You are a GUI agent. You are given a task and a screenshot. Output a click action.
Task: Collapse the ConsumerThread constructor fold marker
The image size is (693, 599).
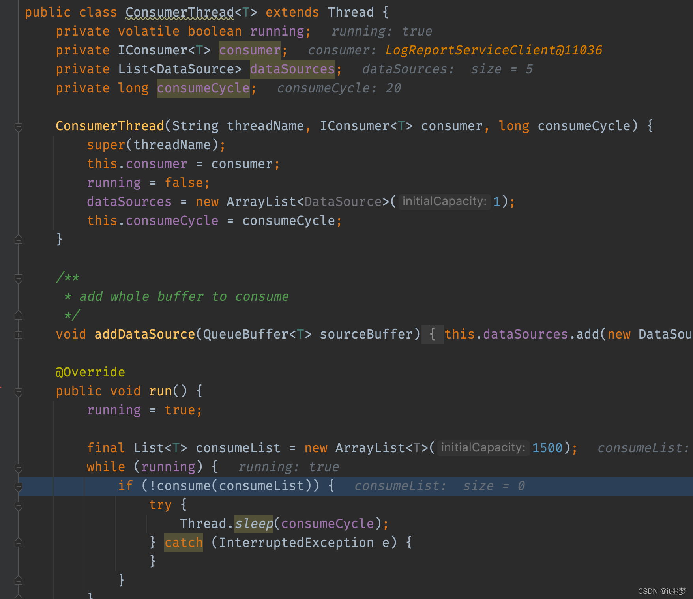(18, 127)
